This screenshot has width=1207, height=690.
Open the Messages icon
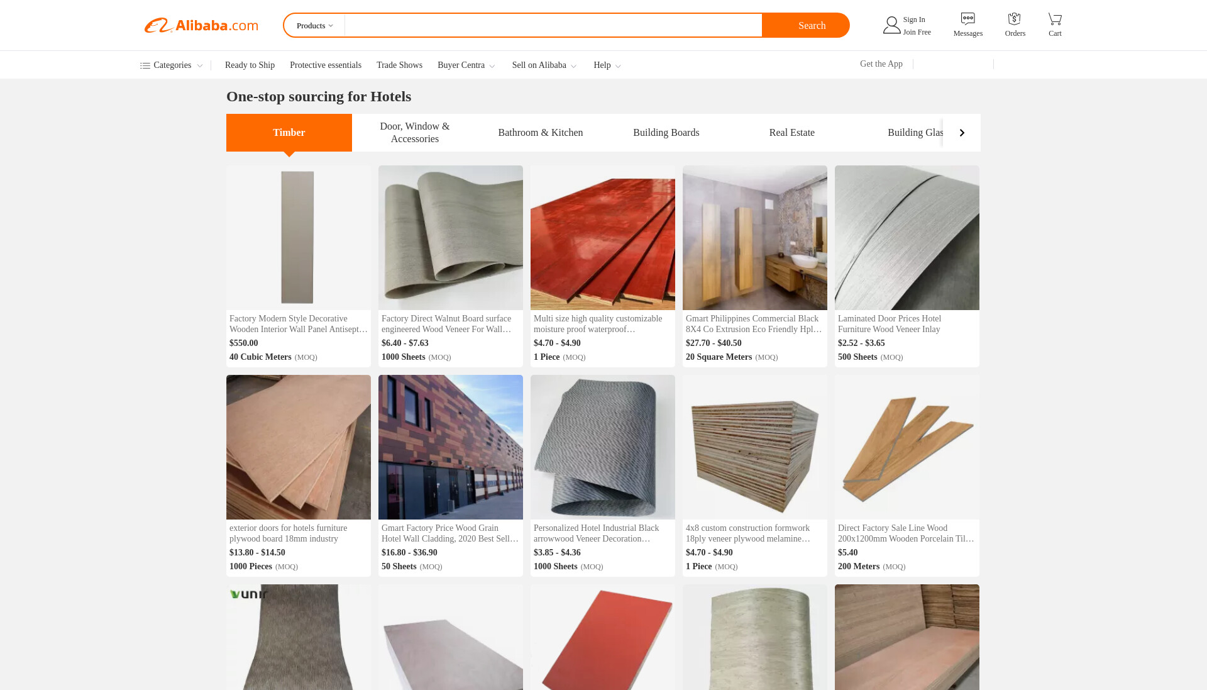click(x=968, y=19)
